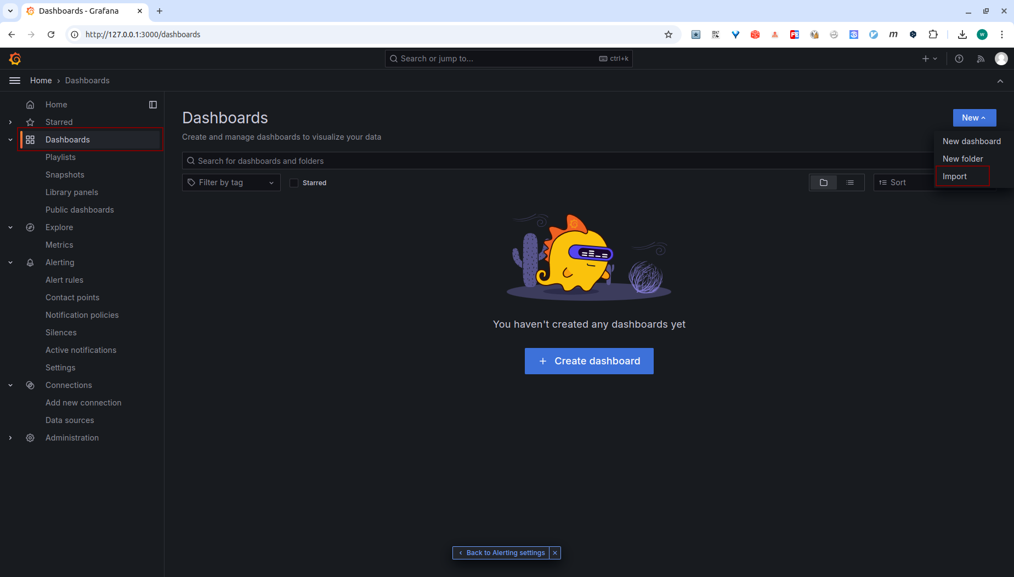Bookmark this page with the star icon
This screenshot has height=577, width=1014.
(669, 35)
